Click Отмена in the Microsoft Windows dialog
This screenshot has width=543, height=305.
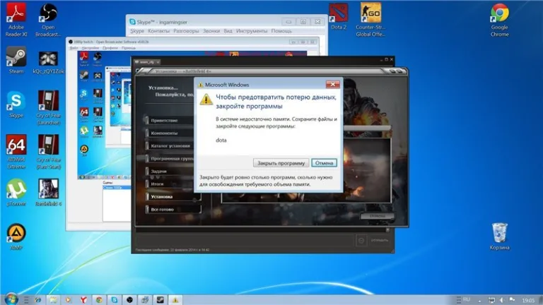(x=324, y=163)
